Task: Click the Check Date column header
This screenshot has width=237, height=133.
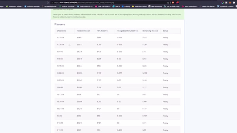Action: point(61,31)
